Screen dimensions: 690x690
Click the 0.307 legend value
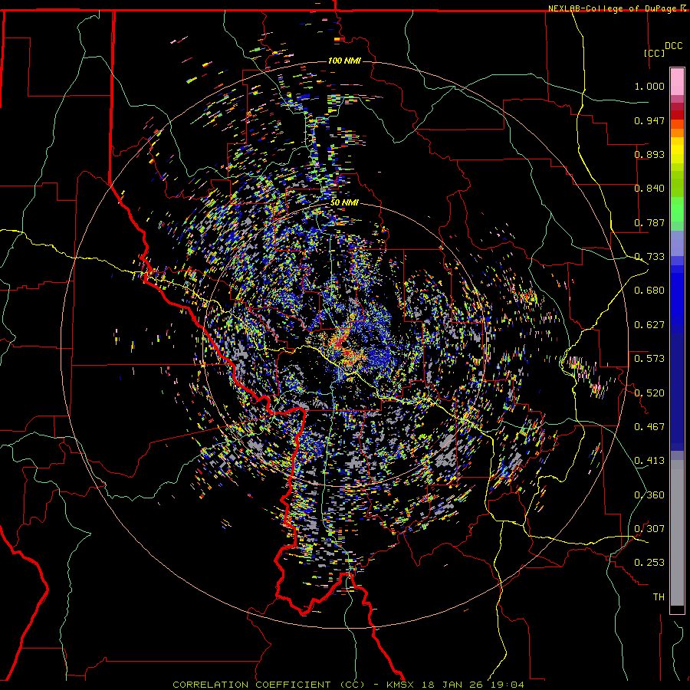[649, 529]
